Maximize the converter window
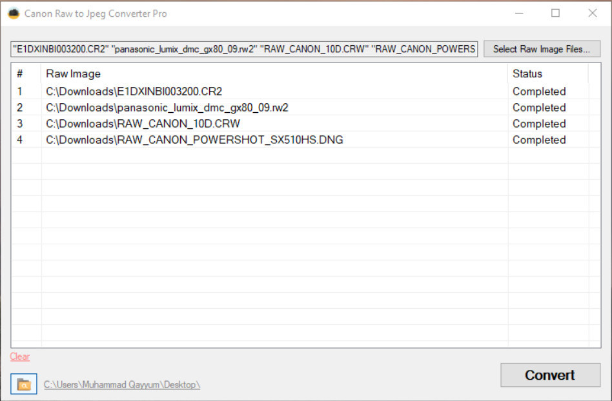Screen dimensions: 612x401 click(x=555, y=14)
